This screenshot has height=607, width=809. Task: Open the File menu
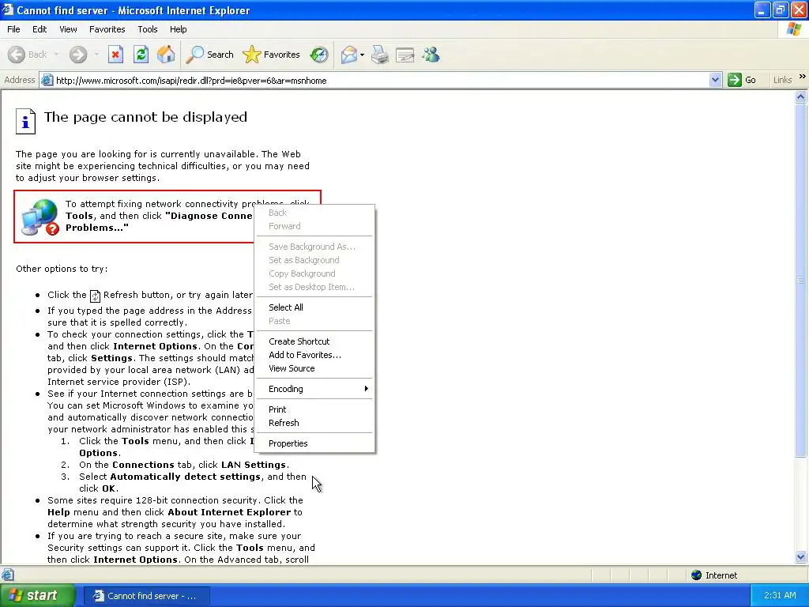pos(14,29)
